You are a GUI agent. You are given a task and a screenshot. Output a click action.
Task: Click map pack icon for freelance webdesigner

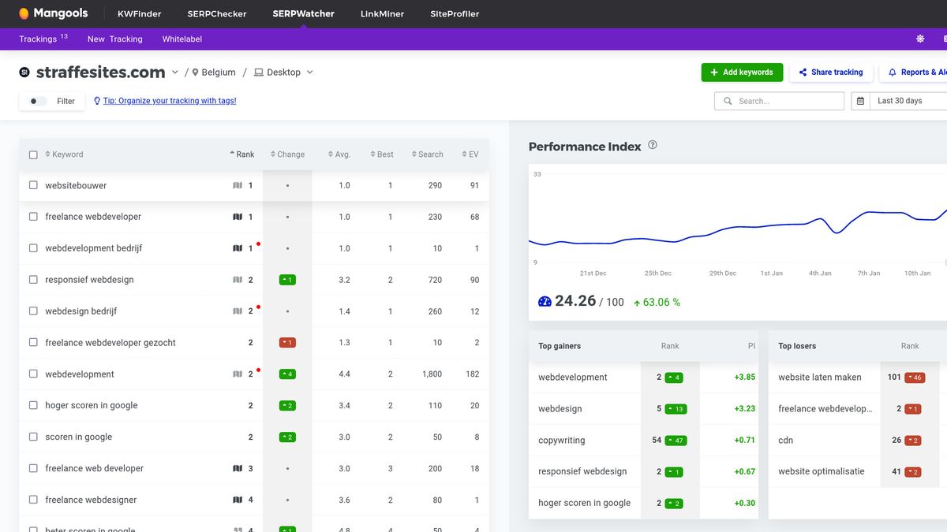coord(238,500)
